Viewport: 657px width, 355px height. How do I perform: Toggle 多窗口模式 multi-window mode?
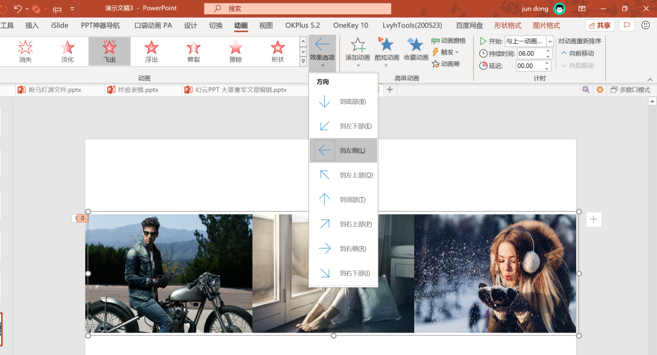pyautogui.click(x=630, y=89)
